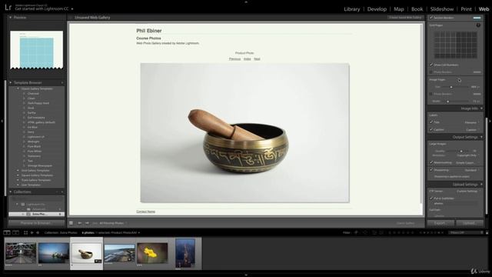Switch to the Book module
The image size is (492, 277).
click(x=417, y=9)
